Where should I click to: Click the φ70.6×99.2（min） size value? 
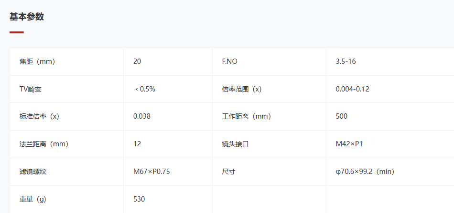click(x=366, y=172)
